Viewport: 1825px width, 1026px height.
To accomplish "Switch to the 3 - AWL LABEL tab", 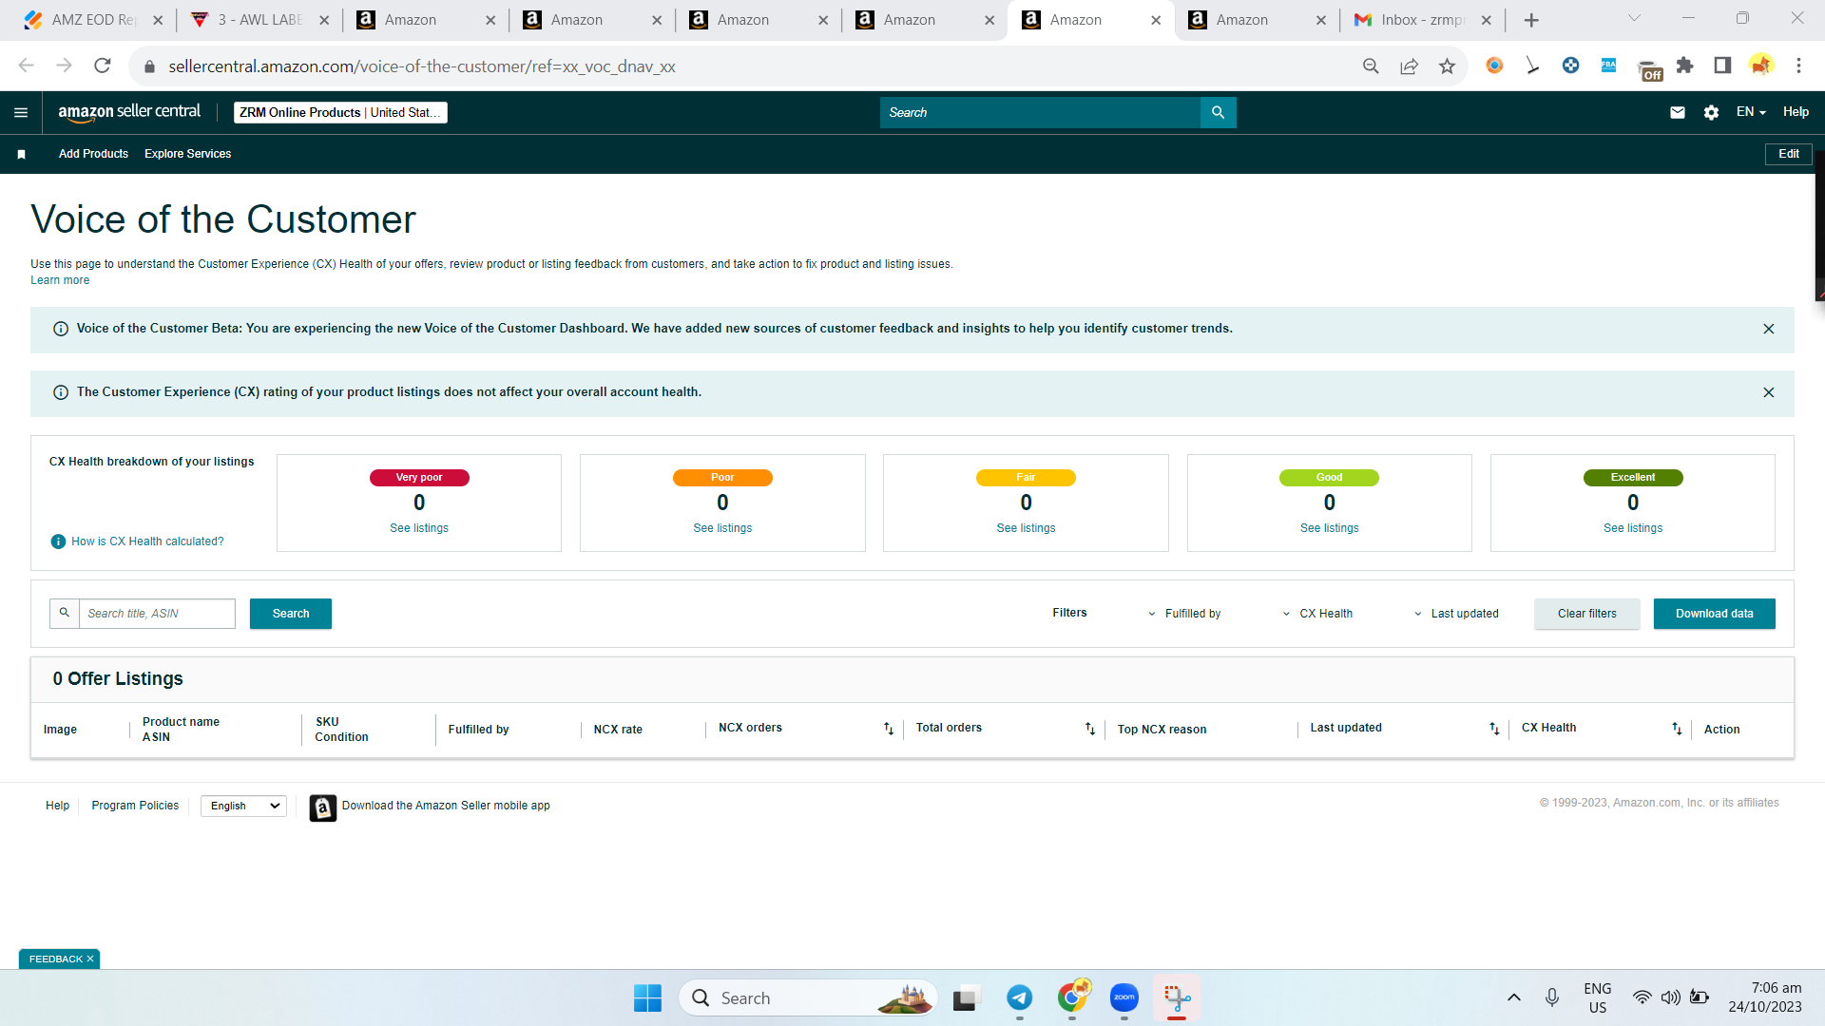I will (259, 20).
